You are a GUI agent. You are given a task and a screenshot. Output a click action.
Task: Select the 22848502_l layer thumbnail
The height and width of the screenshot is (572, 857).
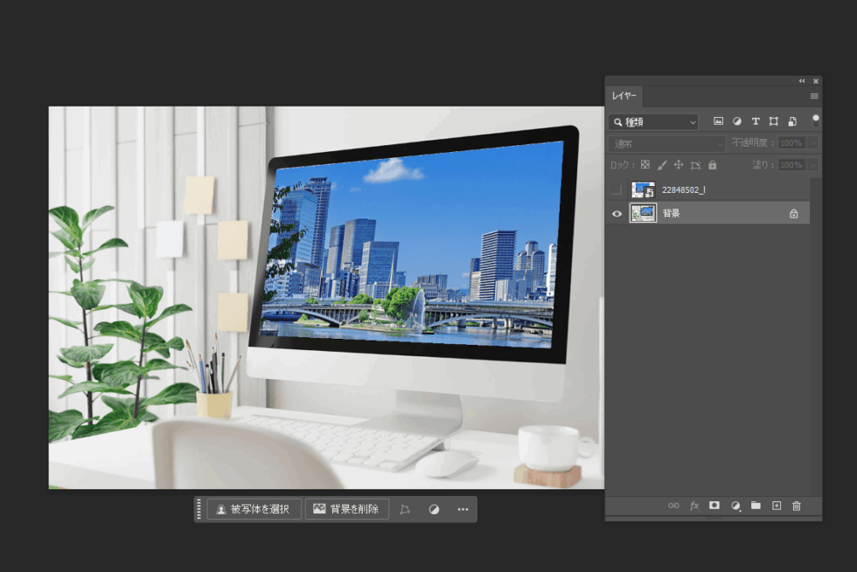tap(643, 190)
